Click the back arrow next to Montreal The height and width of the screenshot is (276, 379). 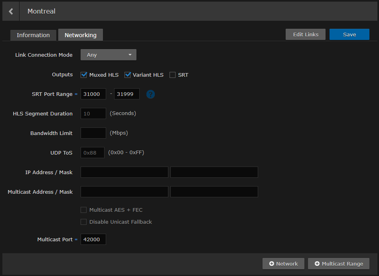click(10, 11)
